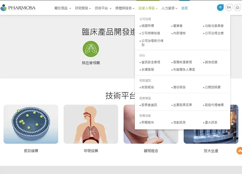Expand the 研究開發 dropdown menu
242x174 pixels.
point(83,8)
